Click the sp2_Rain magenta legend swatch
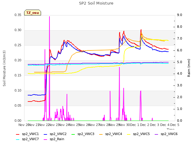Image resolution: width=193 pixels, height=145 pixels. 46,140
